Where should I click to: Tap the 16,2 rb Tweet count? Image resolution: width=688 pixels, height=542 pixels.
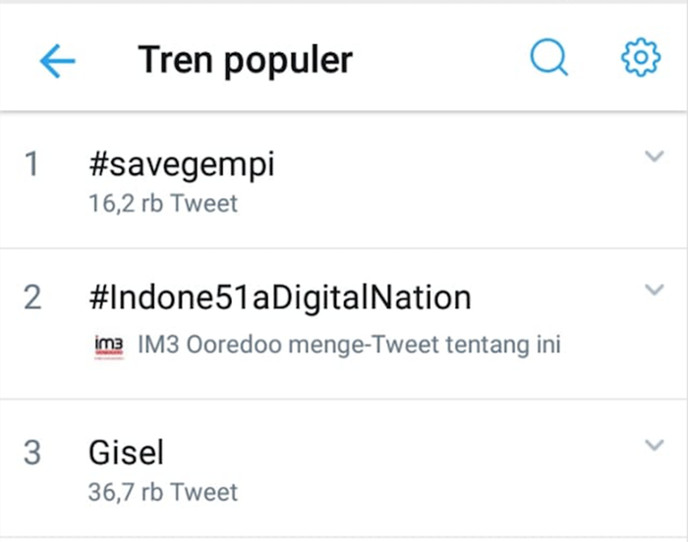[163, 203]
